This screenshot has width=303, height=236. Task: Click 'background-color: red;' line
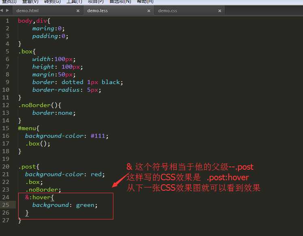point(65,174)
